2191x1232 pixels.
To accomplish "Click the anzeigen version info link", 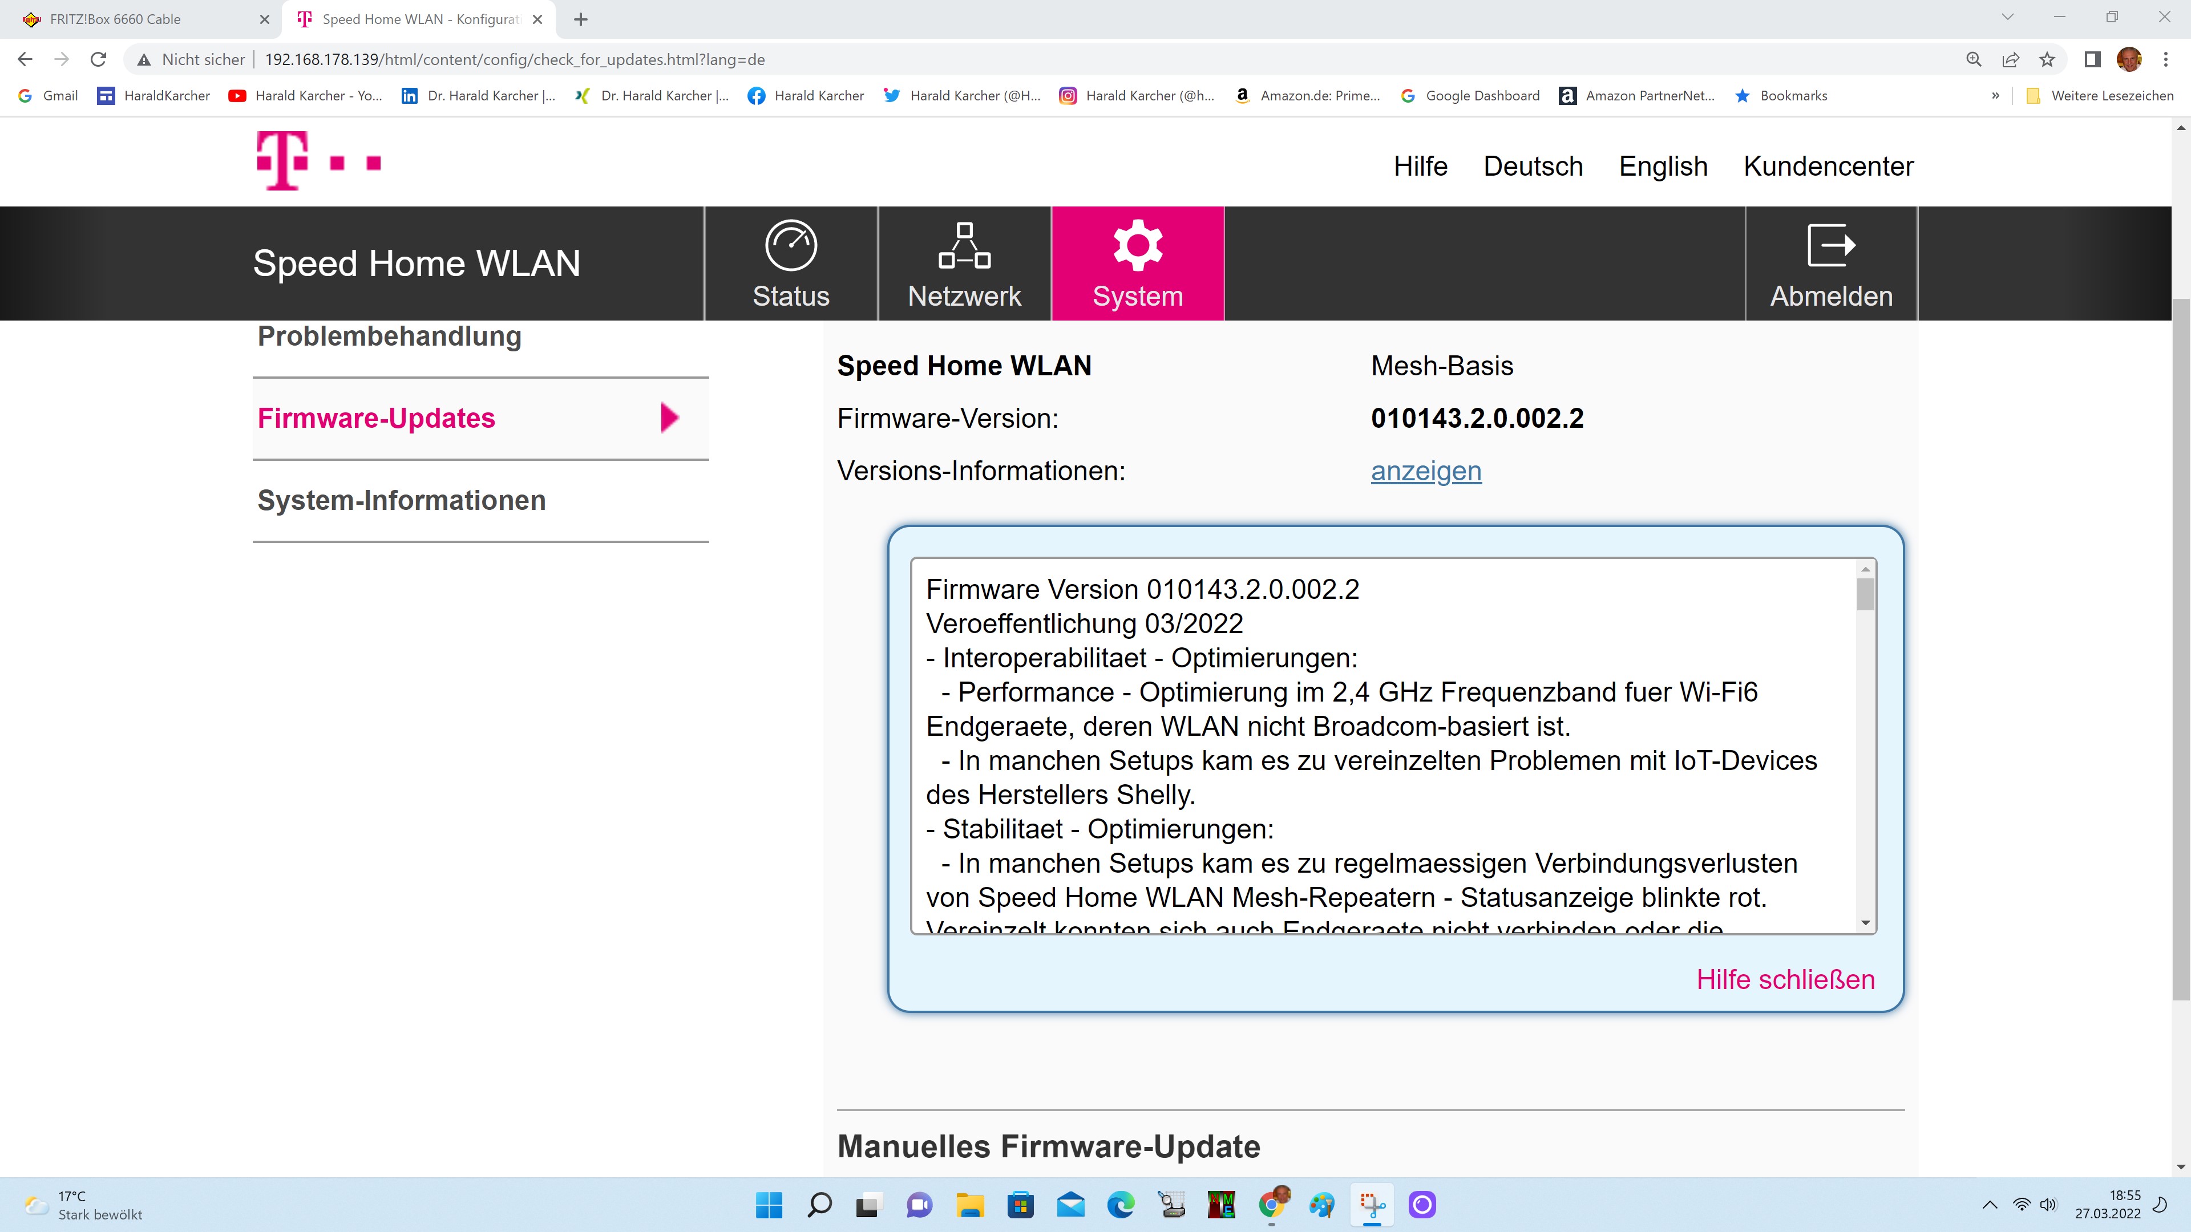I will coord(1425,470).
